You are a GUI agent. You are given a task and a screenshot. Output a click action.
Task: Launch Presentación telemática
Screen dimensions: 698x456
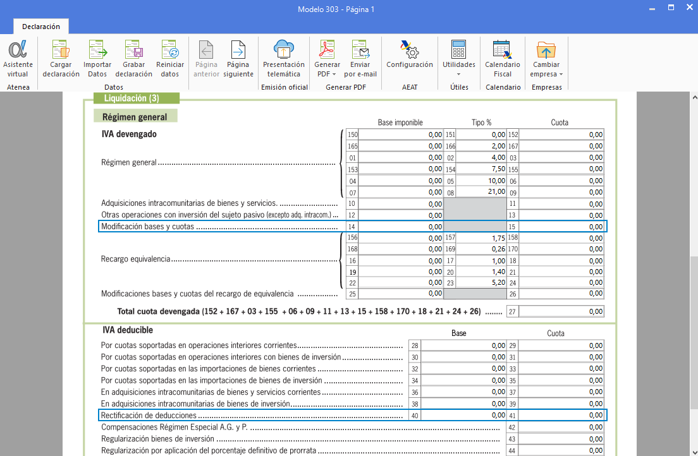pyautogui.click(x=284, y=59)
